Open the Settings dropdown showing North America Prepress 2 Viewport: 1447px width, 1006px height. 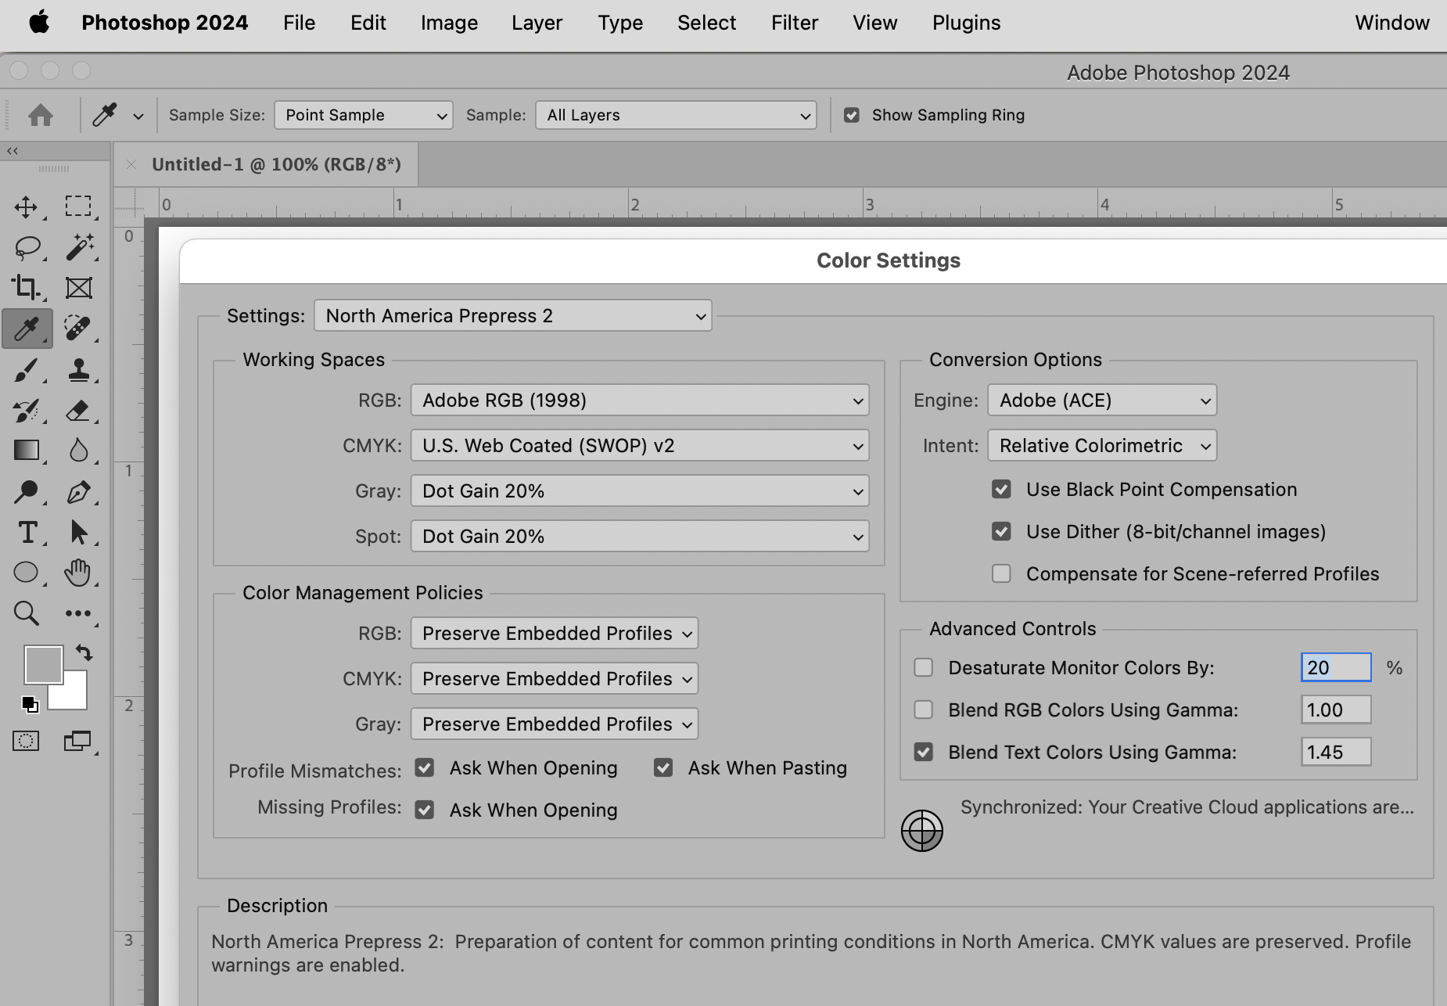(x=512, y=315)
